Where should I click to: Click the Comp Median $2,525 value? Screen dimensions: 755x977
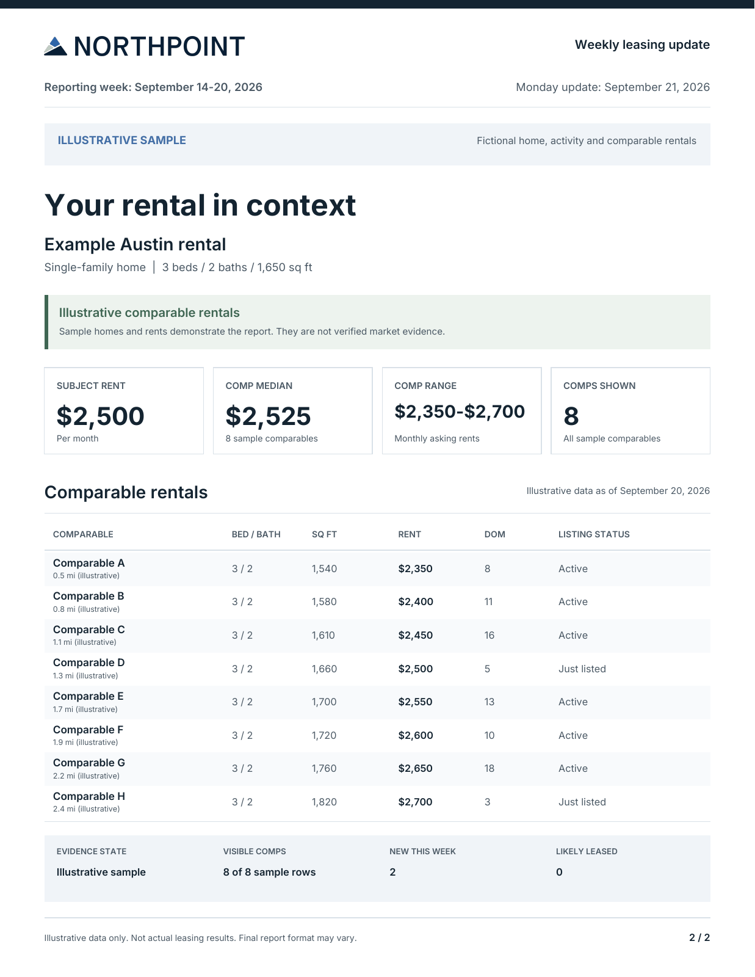(x=269, y=416)
